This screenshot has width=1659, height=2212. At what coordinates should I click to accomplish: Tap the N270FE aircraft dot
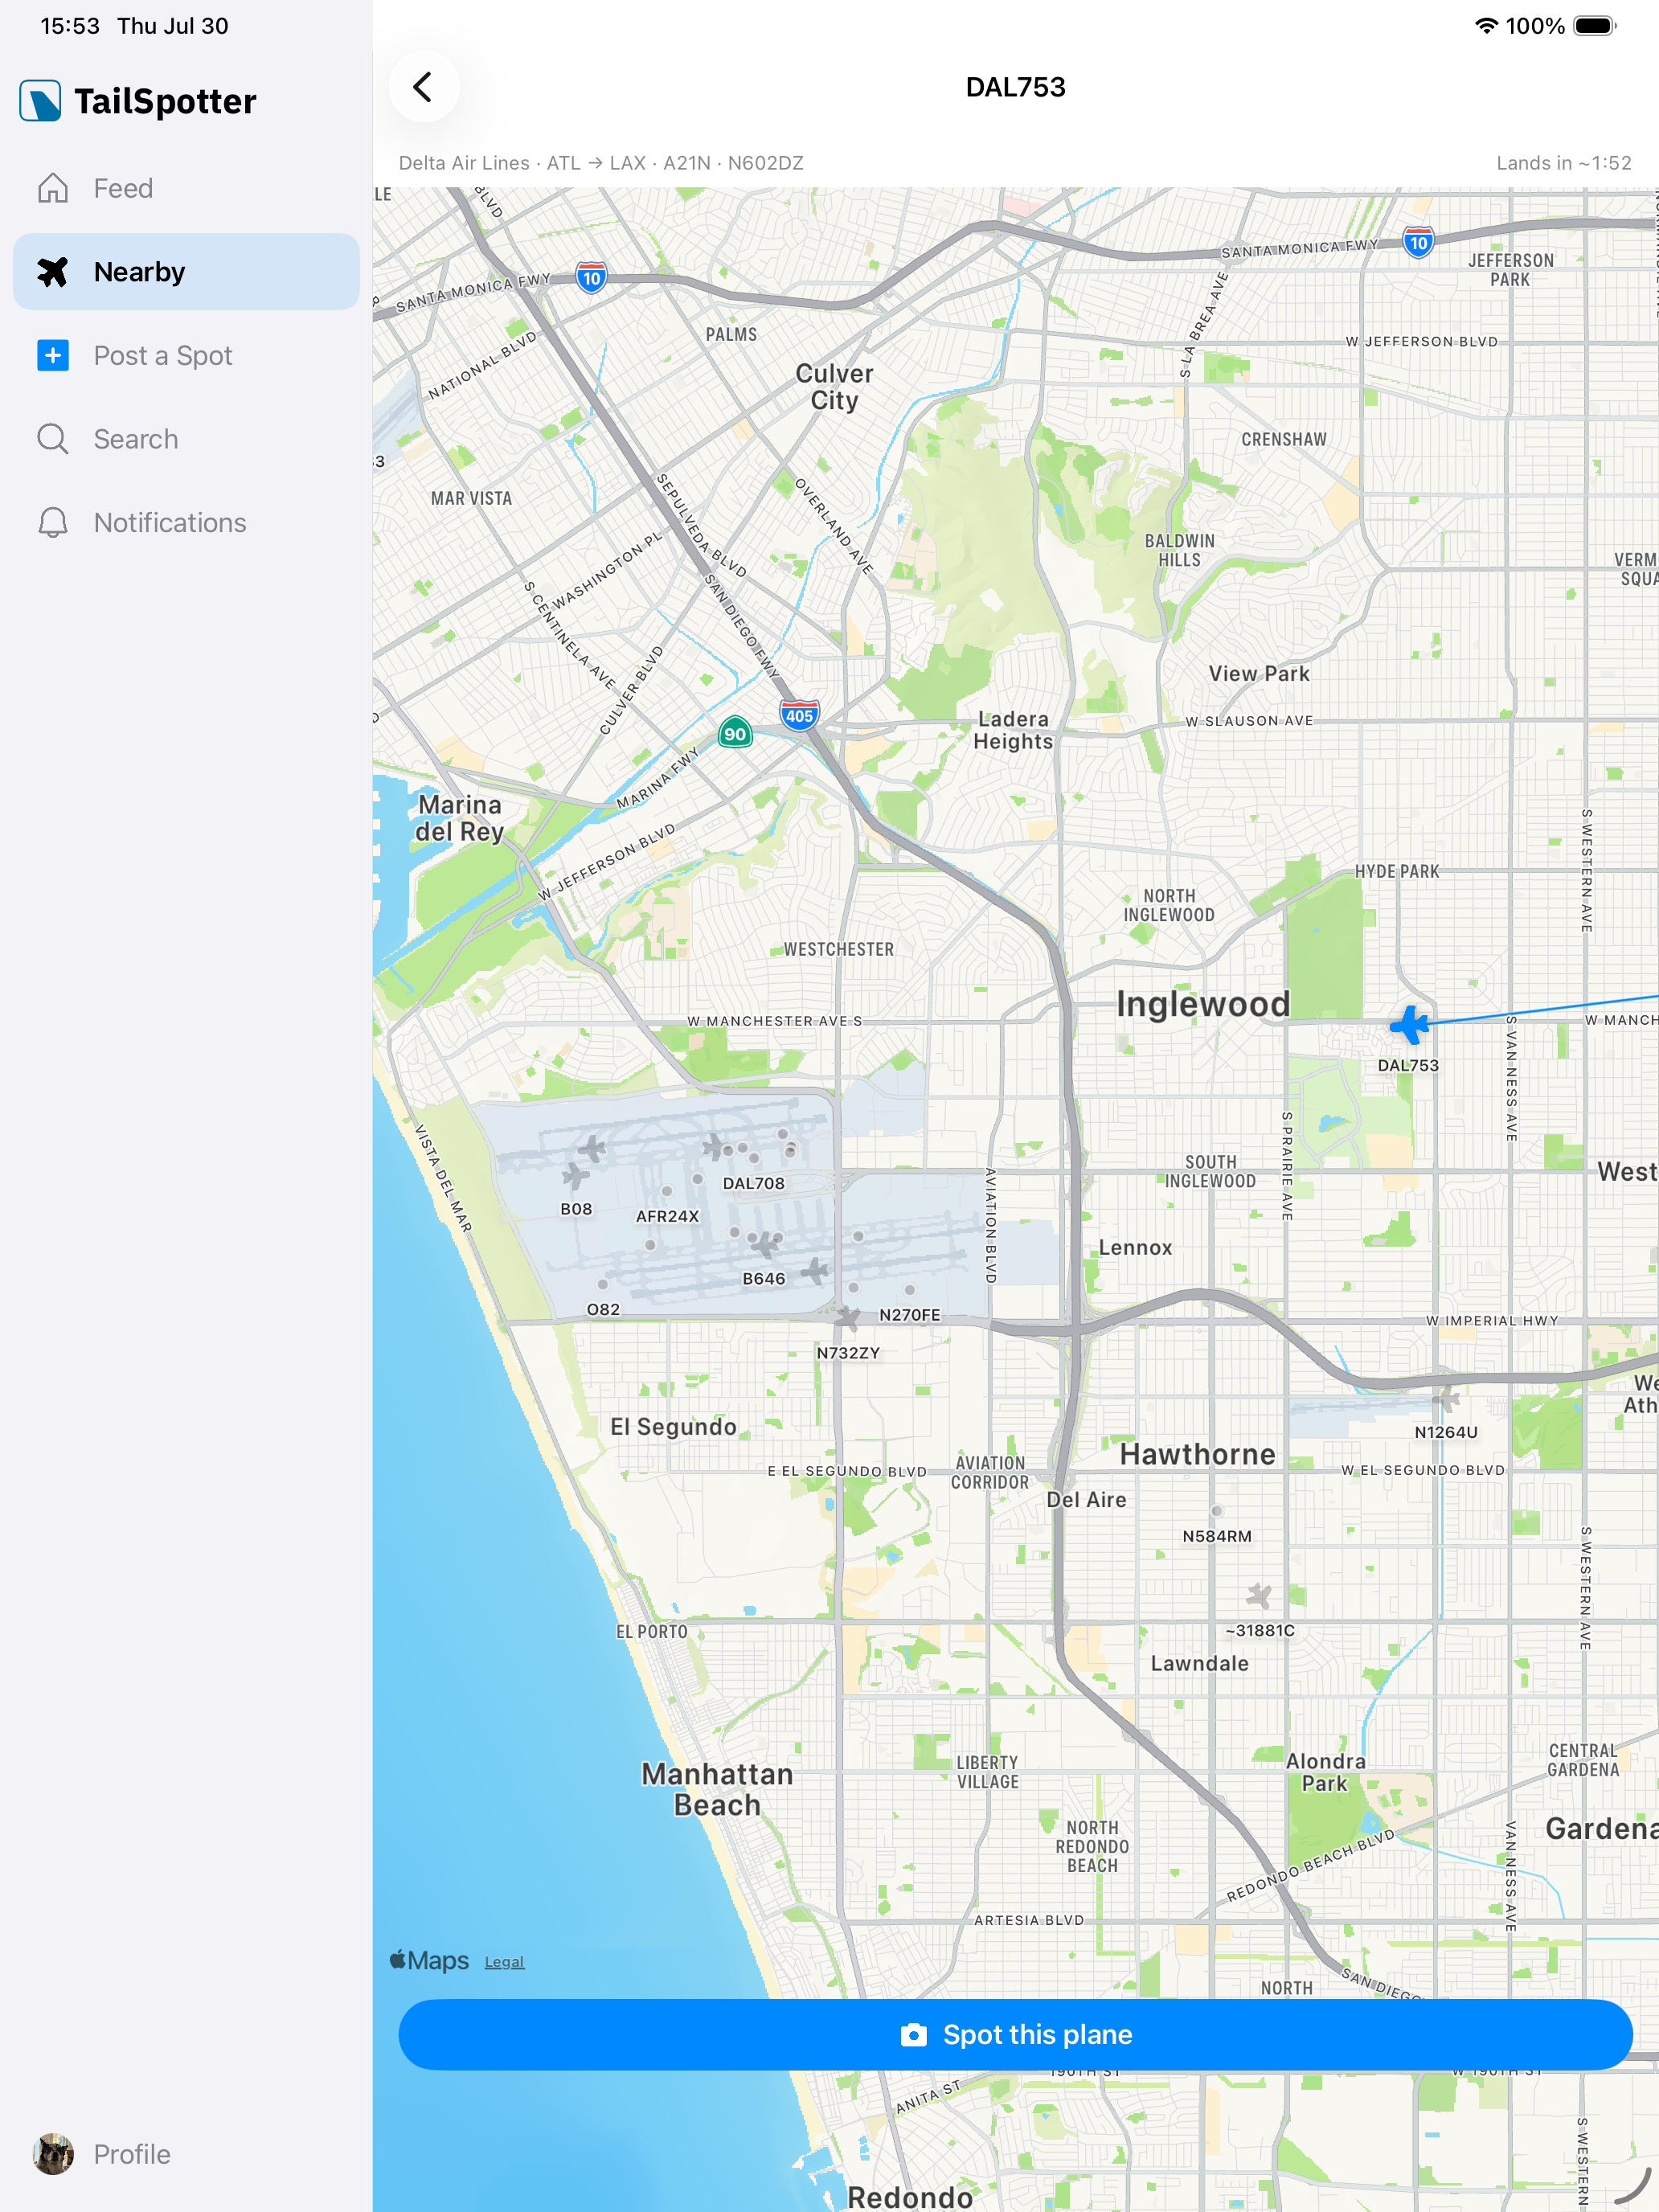pos(909,1290)
